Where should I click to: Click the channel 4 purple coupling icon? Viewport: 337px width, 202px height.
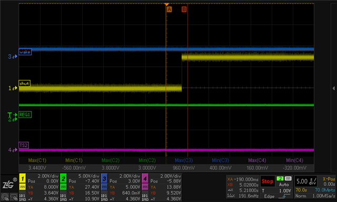(145, 187)
